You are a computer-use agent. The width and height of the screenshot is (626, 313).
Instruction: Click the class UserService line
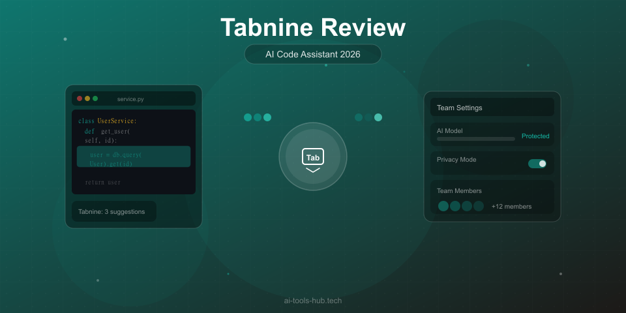pos(108,121)
